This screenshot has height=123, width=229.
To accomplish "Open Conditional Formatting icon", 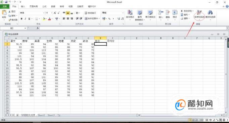I will pos(130,12).
